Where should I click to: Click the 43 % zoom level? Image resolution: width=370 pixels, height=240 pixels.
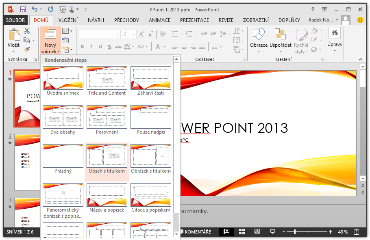(343, 232)
